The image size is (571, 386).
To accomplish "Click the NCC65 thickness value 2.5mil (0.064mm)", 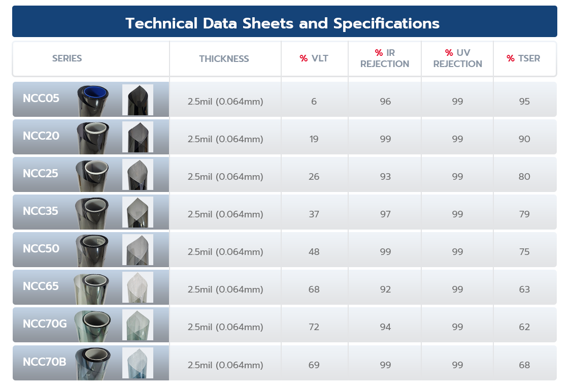I will click(225, 289).
